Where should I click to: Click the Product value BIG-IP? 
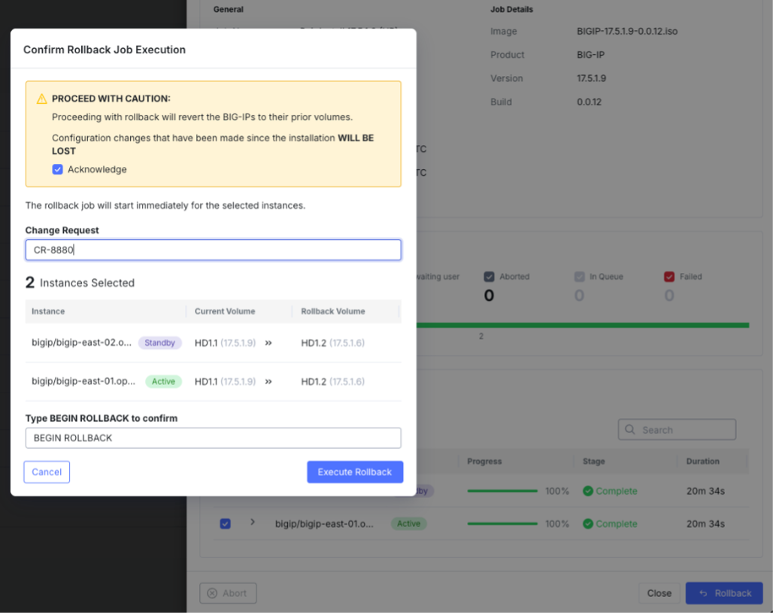592,55
